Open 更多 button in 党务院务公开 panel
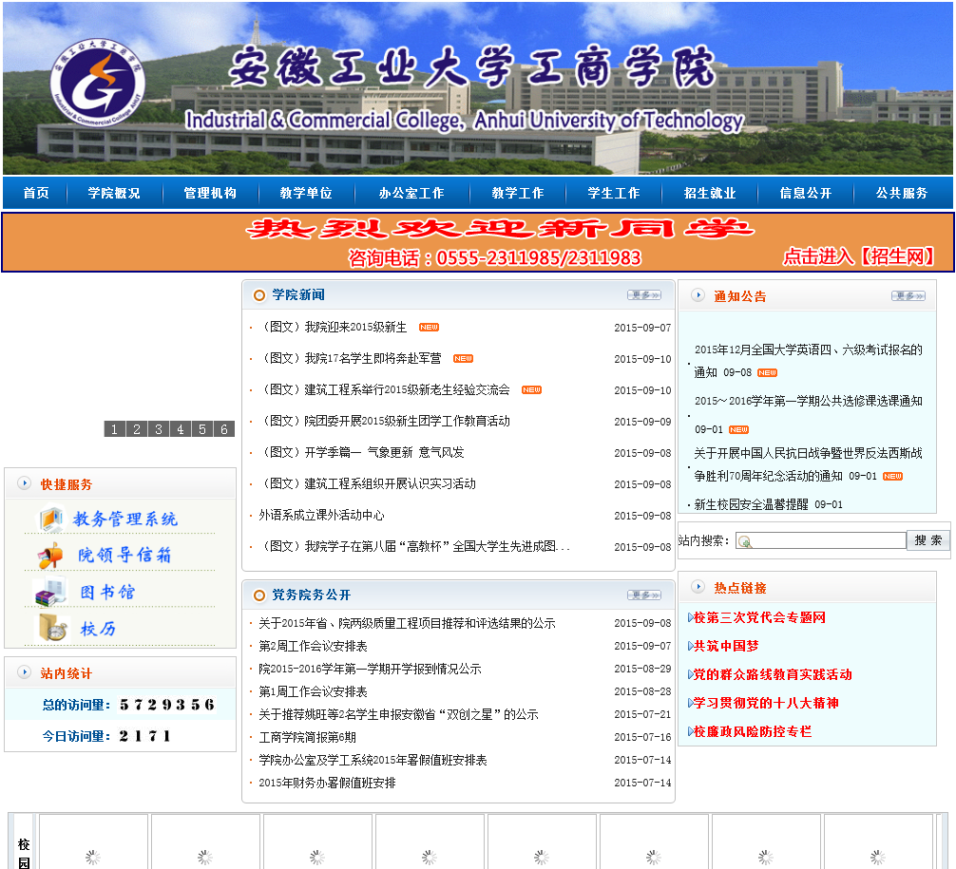The height and width of the screenshot is (869, 956). coord(644,595)
